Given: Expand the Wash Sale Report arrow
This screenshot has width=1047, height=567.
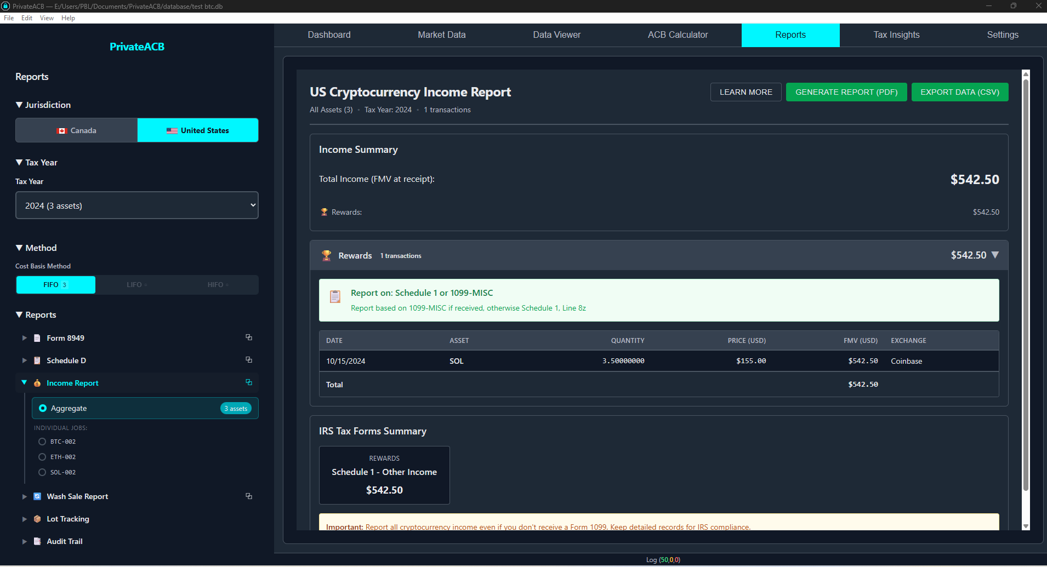Looking at the screenshot, I should 24,496.
